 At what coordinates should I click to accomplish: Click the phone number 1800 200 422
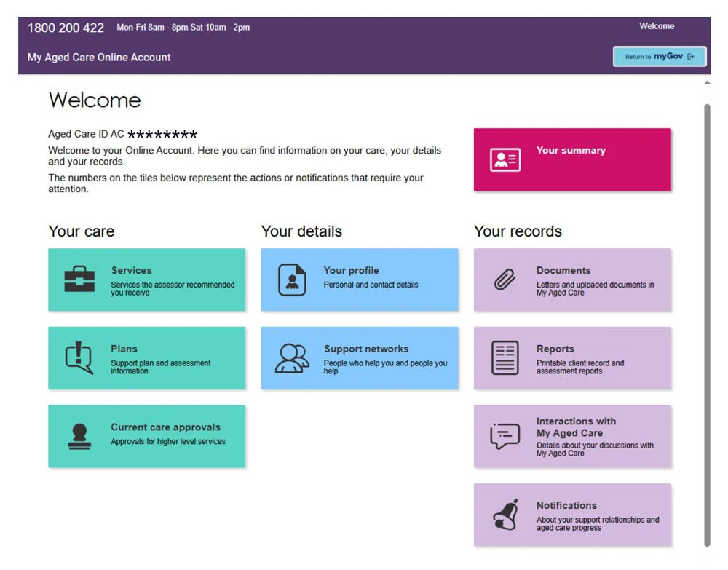click(66, 28)
